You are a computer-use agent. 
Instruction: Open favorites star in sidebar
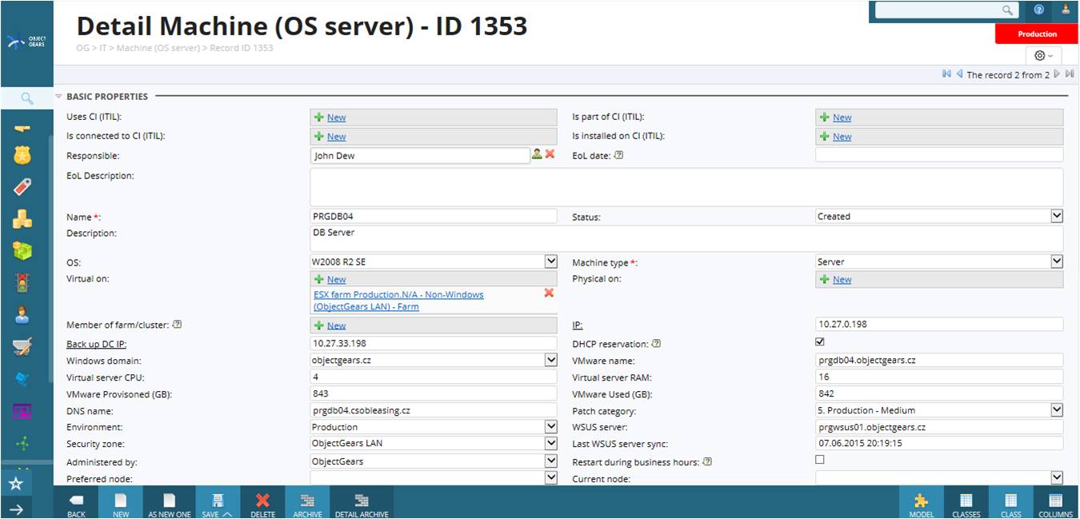click(x=16, y=483)
